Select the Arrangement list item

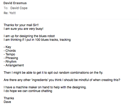(14, 65)
